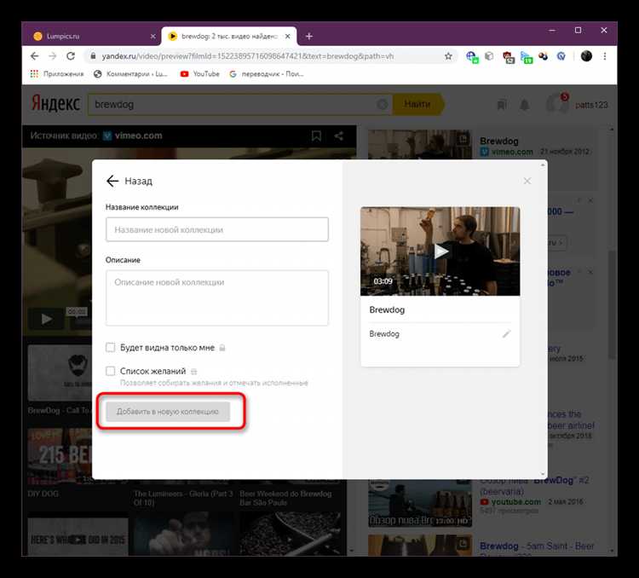
Task: Open vimeo.com source link above player
Action: [x=133, y=136]
